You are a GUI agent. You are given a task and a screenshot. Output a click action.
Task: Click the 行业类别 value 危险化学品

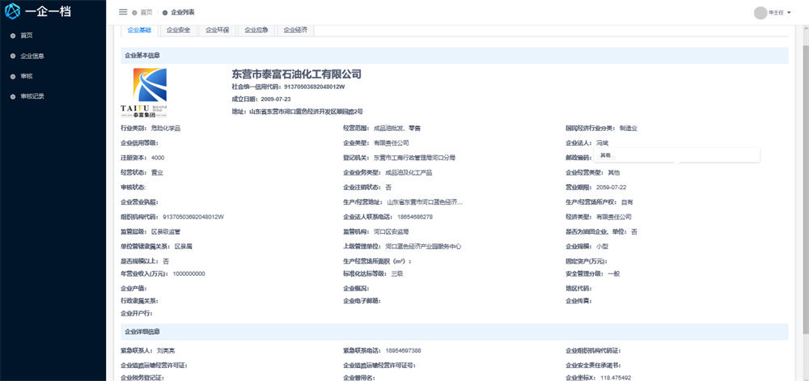point(166,129)
